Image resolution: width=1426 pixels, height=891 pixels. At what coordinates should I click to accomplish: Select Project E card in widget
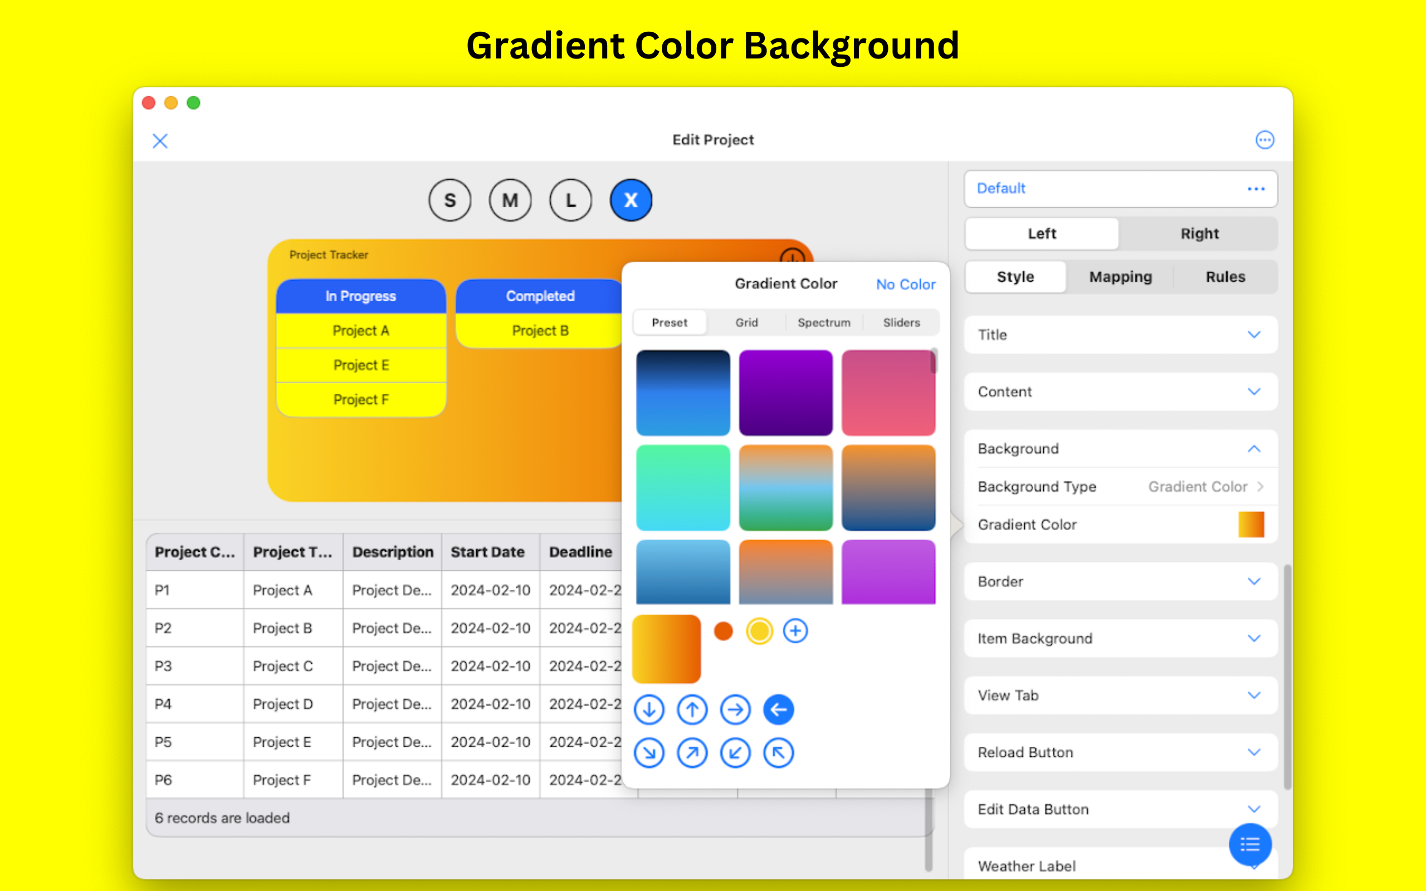pyautogui.click(x=360, y=365)
